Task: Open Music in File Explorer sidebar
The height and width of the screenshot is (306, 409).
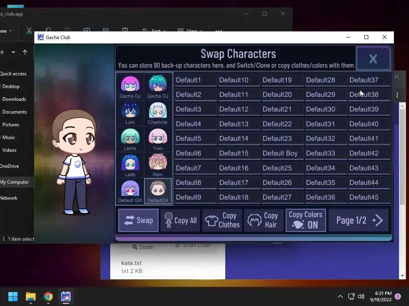Action: (9, 137)
